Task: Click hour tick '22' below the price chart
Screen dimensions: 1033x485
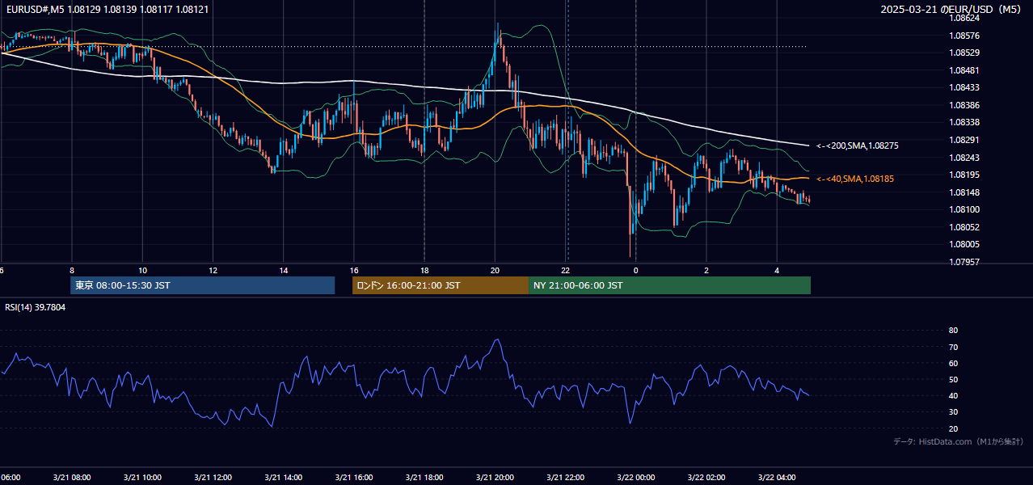Action: [x=565, y=270]
